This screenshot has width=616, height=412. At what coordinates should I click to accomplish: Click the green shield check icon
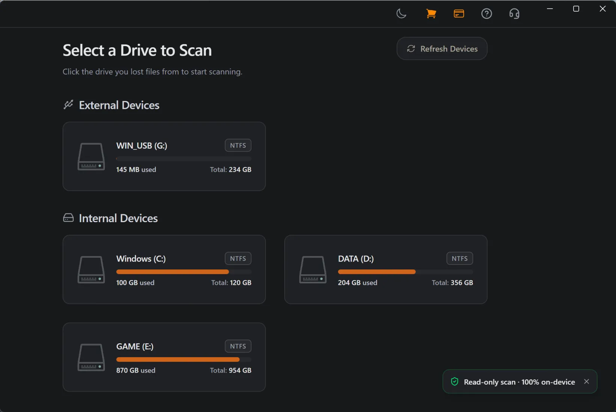[x=454, y=382]
